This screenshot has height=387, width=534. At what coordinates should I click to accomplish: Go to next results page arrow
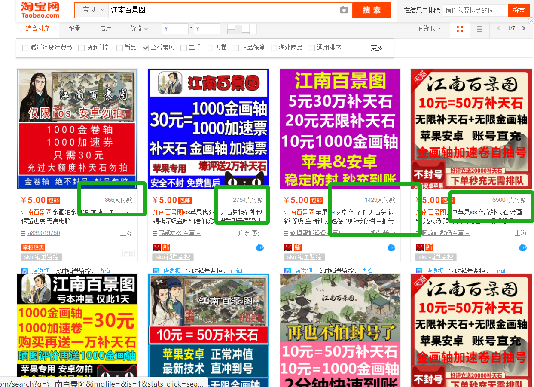pos(523,29)
